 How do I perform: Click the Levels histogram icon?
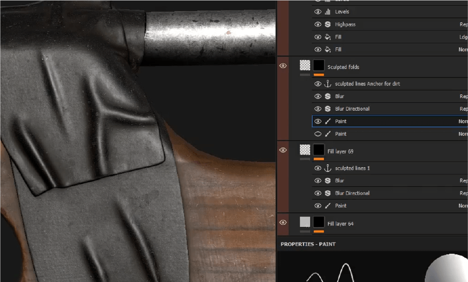click(328, 12)
